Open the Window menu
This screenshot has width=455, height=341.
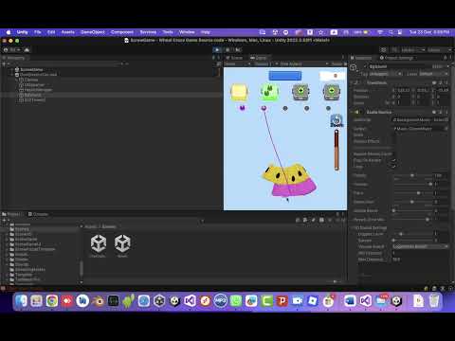point(187,32)
